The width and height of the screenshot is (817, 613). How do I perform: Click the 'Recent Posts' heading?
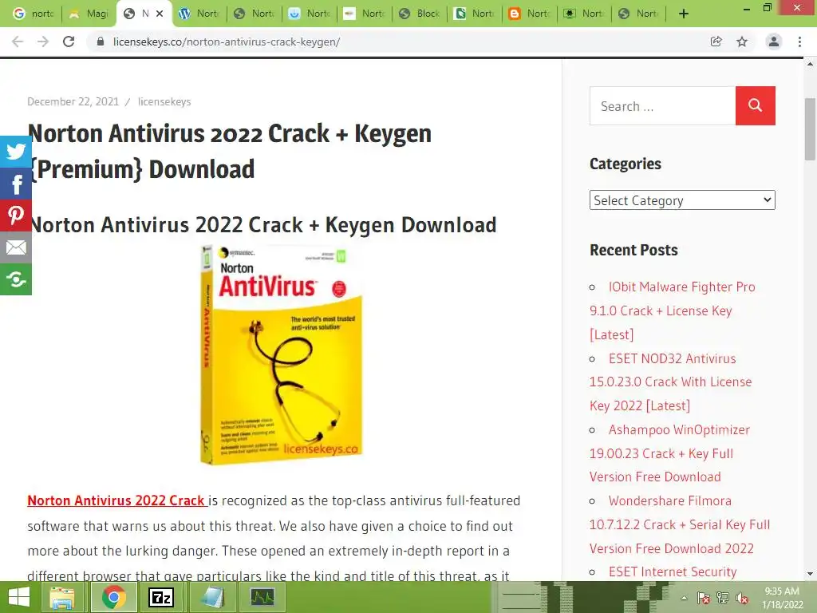click(633, 250)
